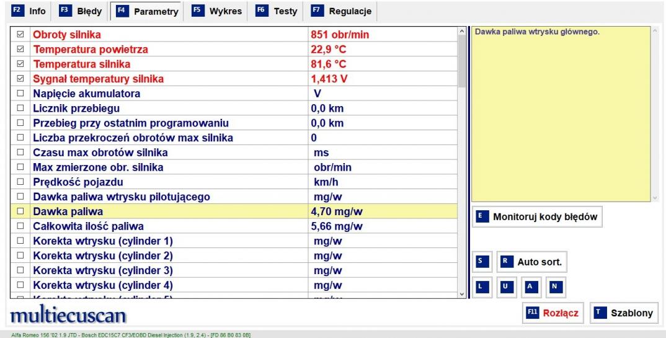Enable the Napięcie akumulatora checkbox
Screen dimensions: 666x338
pyautogui.click(x=20, y=94)
